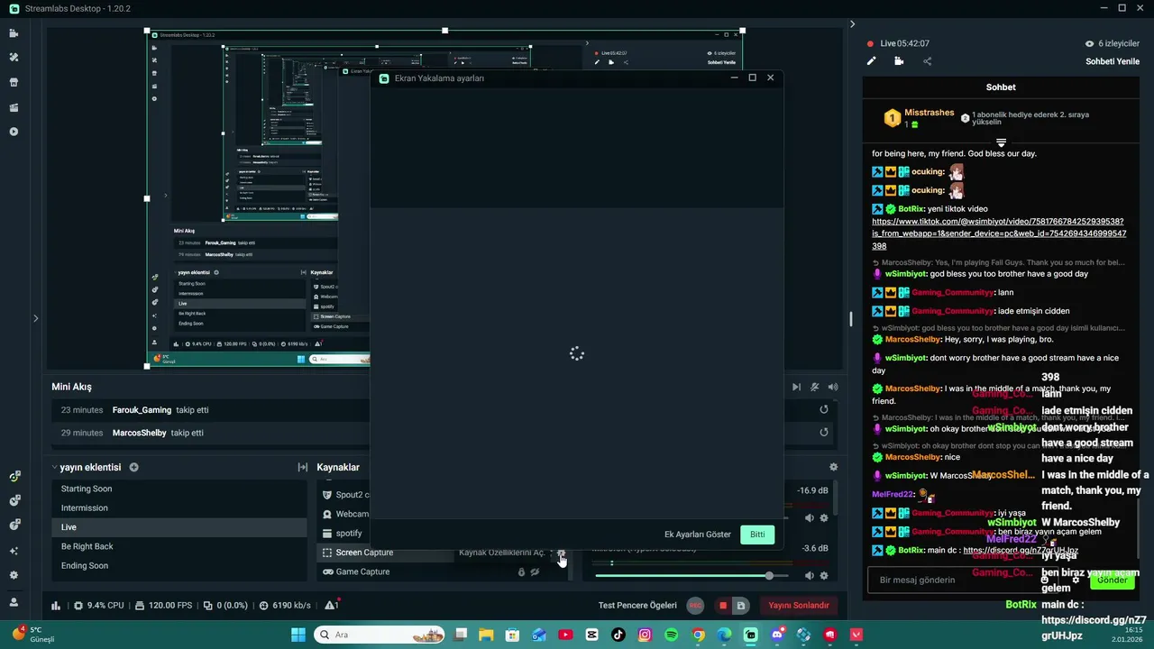This screenshot has width=1154, height=649.
Task: Click the camera icon under Live timer
Action: (899, 61)
